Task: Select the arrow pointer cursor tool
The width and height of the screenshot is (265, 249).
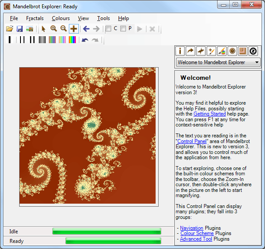Action: click(x=44, y=29)
